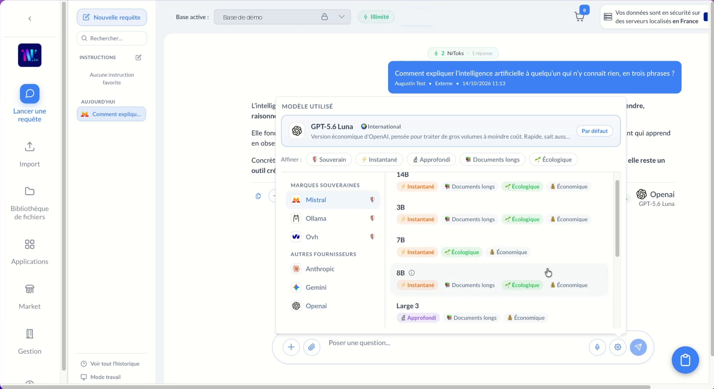Copy the response with copy icon
Image resolution: width=714 pixels, height=389 pixels.
point(258,196)
